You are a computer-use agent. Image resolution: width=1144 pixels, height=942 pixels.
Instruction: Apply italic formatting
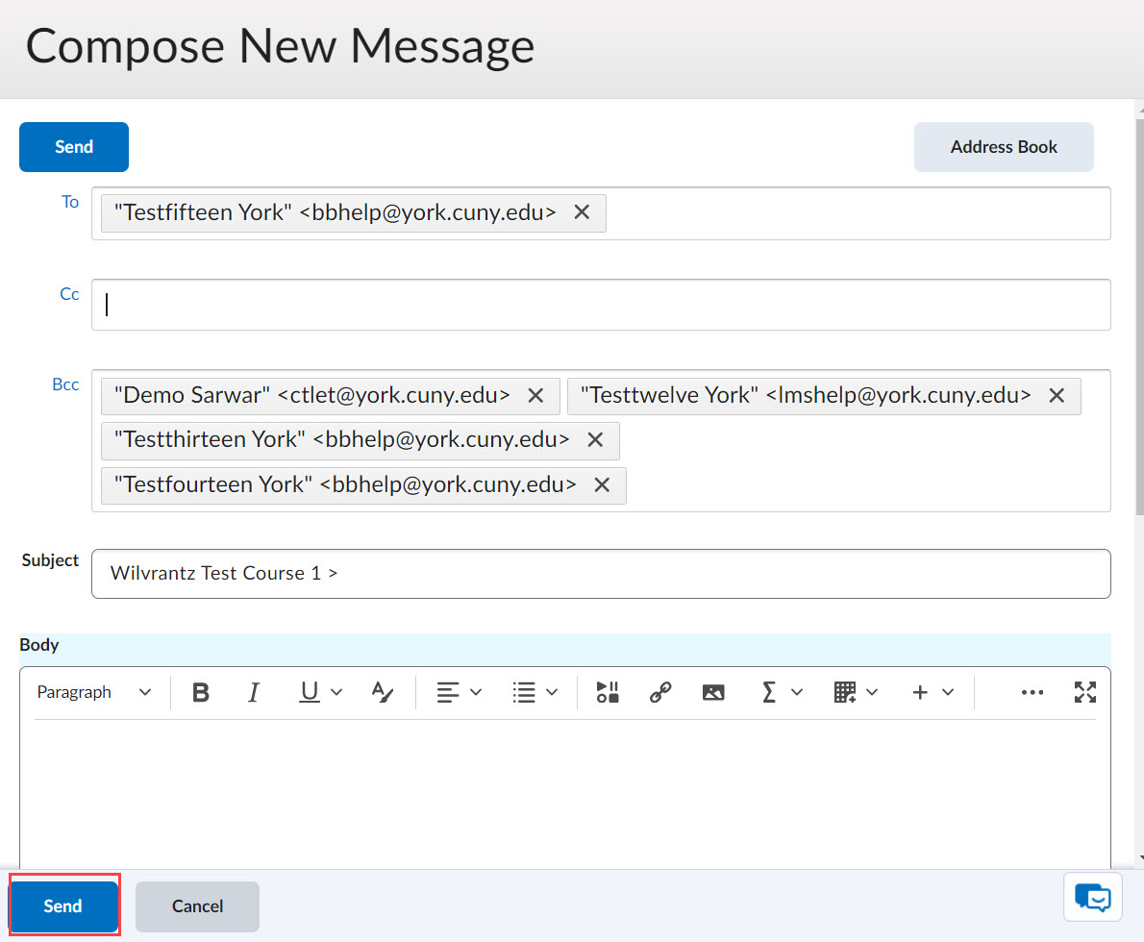253,691
